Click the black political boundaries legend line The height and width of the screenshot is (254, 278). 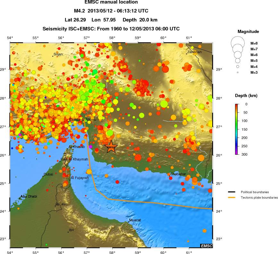232,192
